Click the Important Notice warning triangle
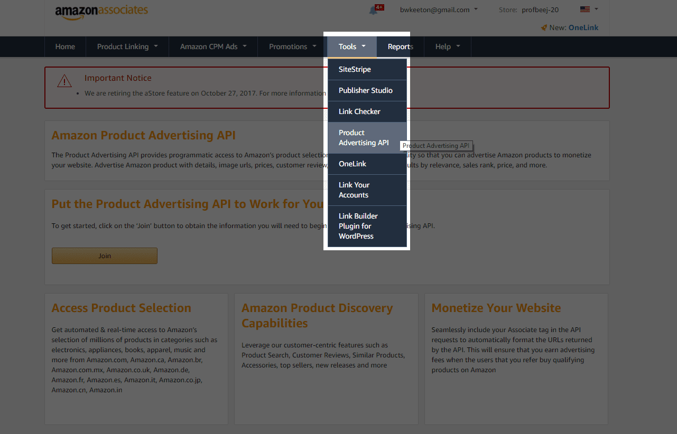 (x=64, y=81)
